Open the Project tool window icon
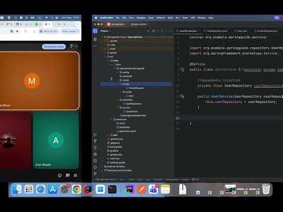The height and width of the screenshot is (212, 283). [95, 31]
